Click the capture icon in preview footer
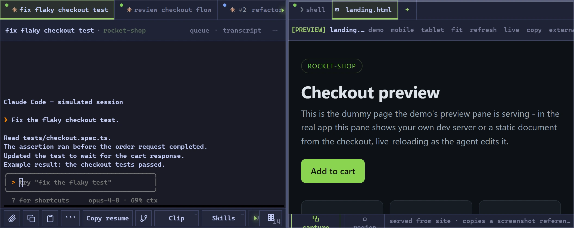Screen dimensions: 574x228 [316, 219]
